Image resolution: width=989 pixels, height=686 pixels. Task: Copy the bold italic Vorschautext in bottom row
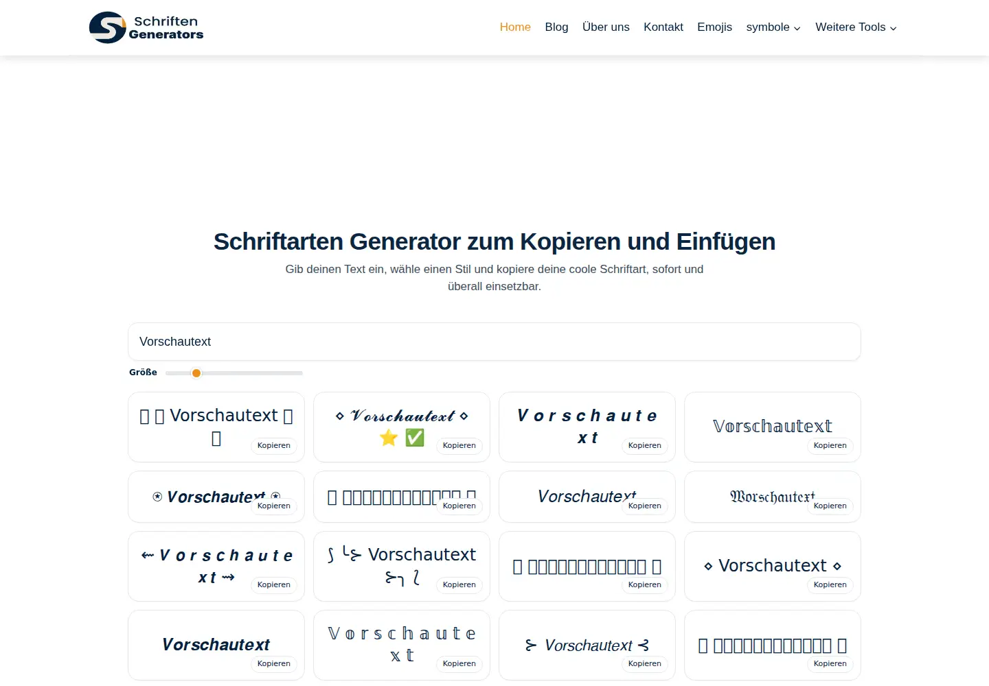tap(274, 663)
